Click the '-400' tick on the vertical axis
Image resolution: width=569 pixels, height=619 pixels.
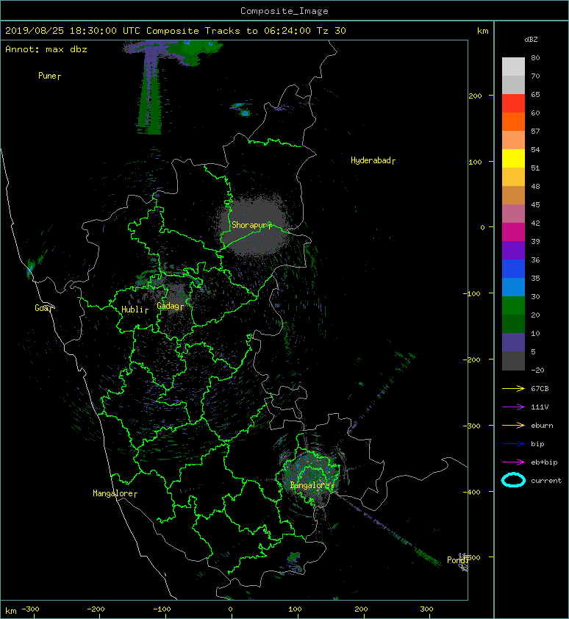point(473,492)
